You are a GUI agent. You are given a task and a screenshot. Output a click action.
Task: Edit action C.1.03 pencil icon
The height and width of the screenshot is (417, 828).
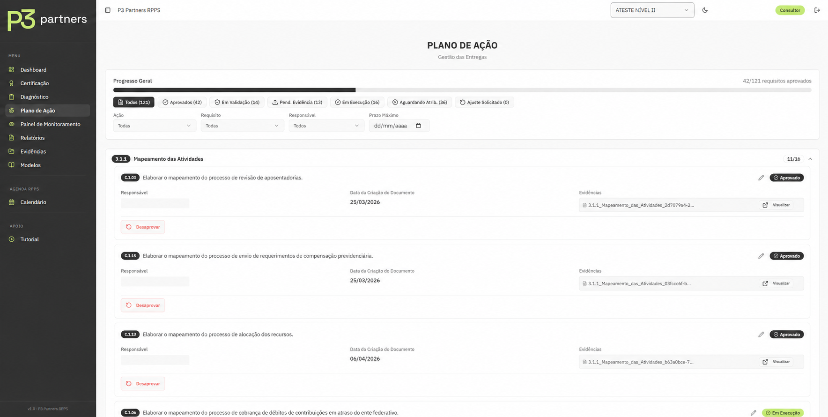click(x=761, y=178)
